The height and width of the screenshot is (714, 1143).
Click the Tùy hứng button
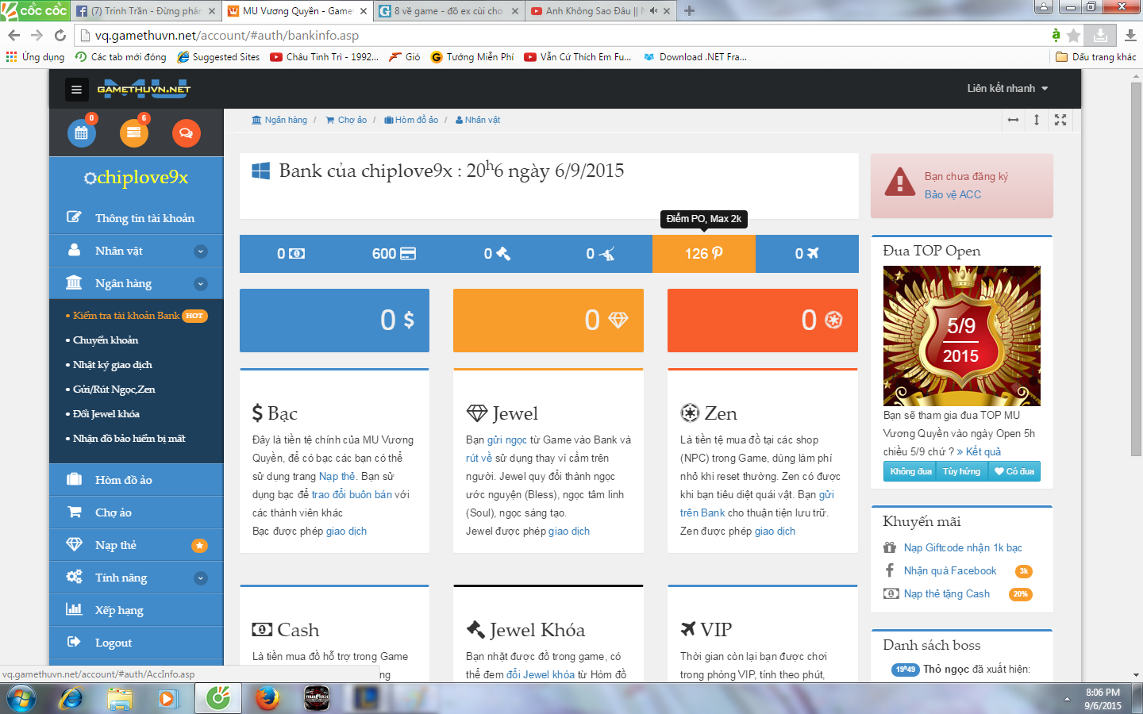(x=961, y=471)
